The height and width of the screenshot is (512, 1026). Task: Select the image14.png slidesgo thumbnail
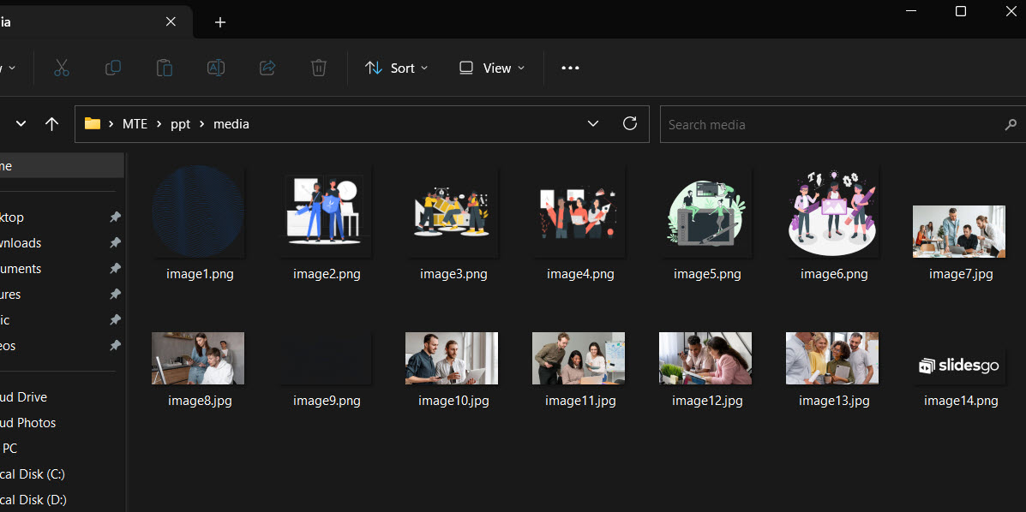click(x=958, y=365)
